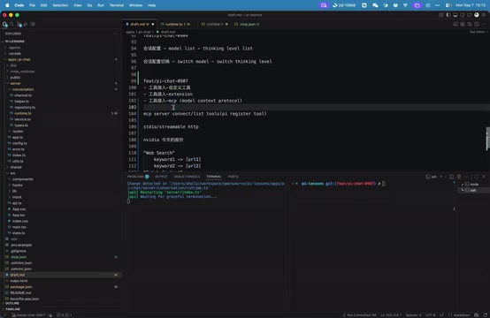Open new terminal with plus icon
This screenshot has height=318, width=490.
click(441, 177)
